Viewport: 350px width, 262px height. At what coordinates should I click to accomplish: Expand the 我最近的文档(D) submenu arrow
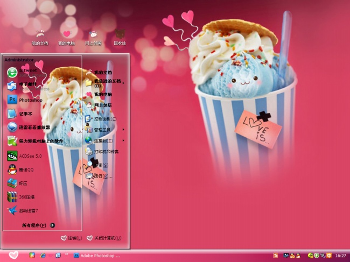[123, 83]
